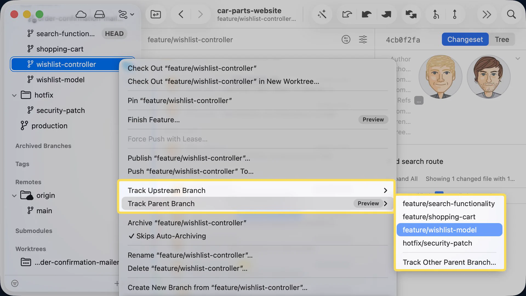Click the push icon in toolbar
526x296 pixels.
click(x=386, y=14)
